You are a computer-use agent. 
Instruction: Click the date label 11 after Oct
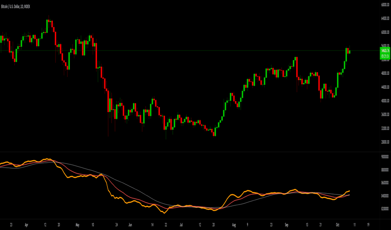(x=355, y=225)
